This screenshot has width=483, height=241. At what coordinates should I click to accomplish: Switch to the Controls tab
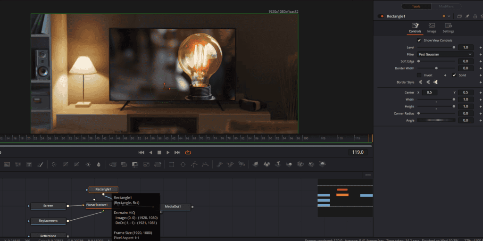pos(415,28)
